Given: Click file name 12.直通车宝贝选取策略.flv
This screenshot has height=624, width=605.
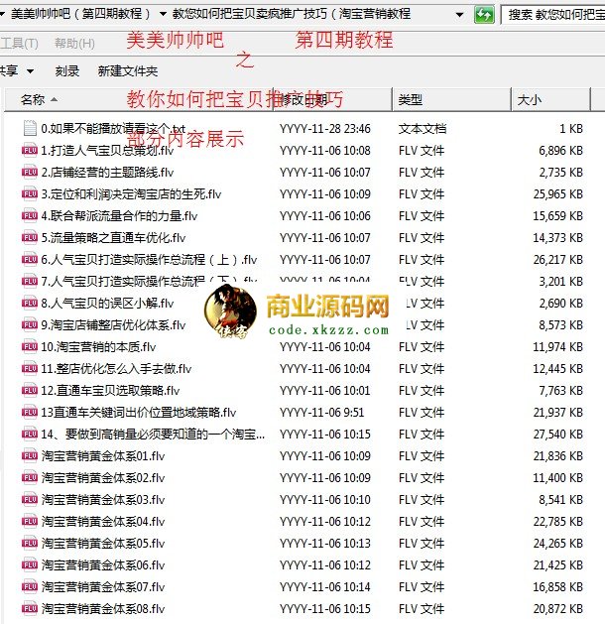Looking at the screenshot, I should 110,391.
